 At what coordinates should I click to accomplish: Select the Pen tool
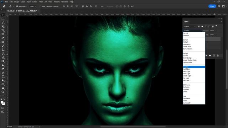pyautogui.click(x=3, y=73)
